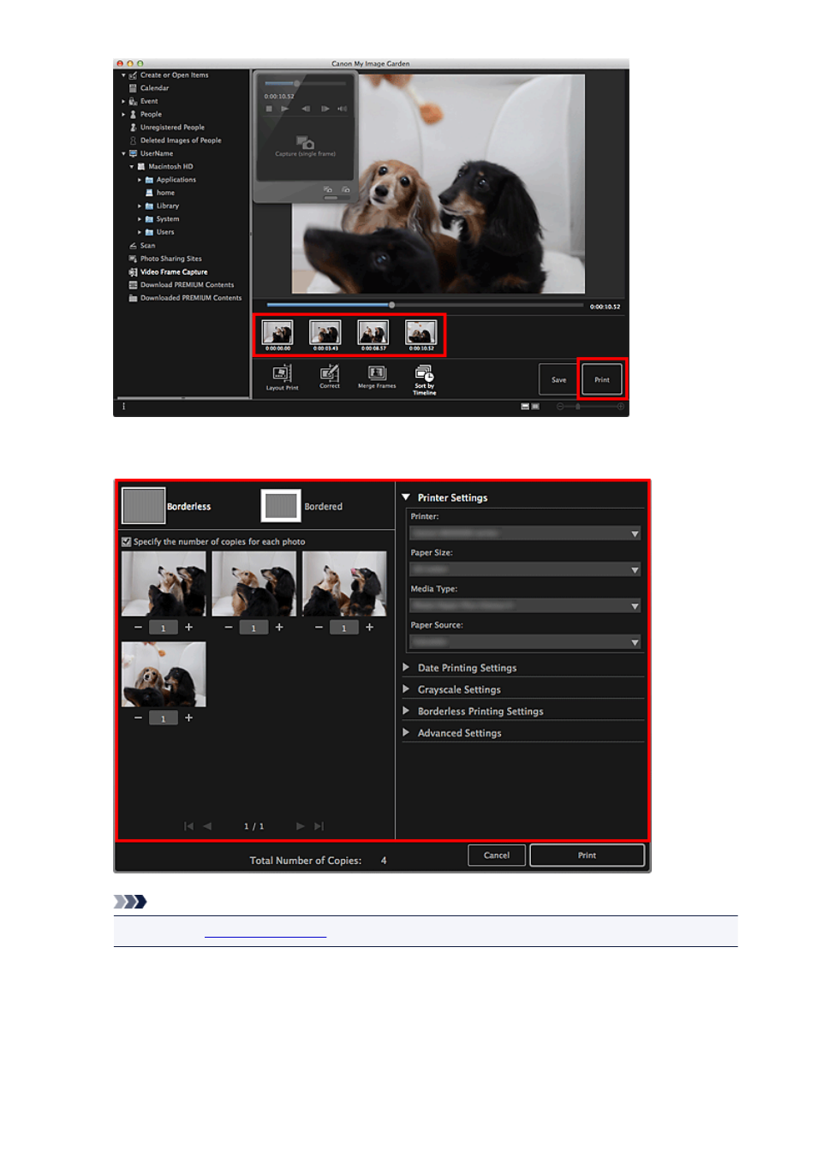Click the copies field of second photo

point(253,628)
